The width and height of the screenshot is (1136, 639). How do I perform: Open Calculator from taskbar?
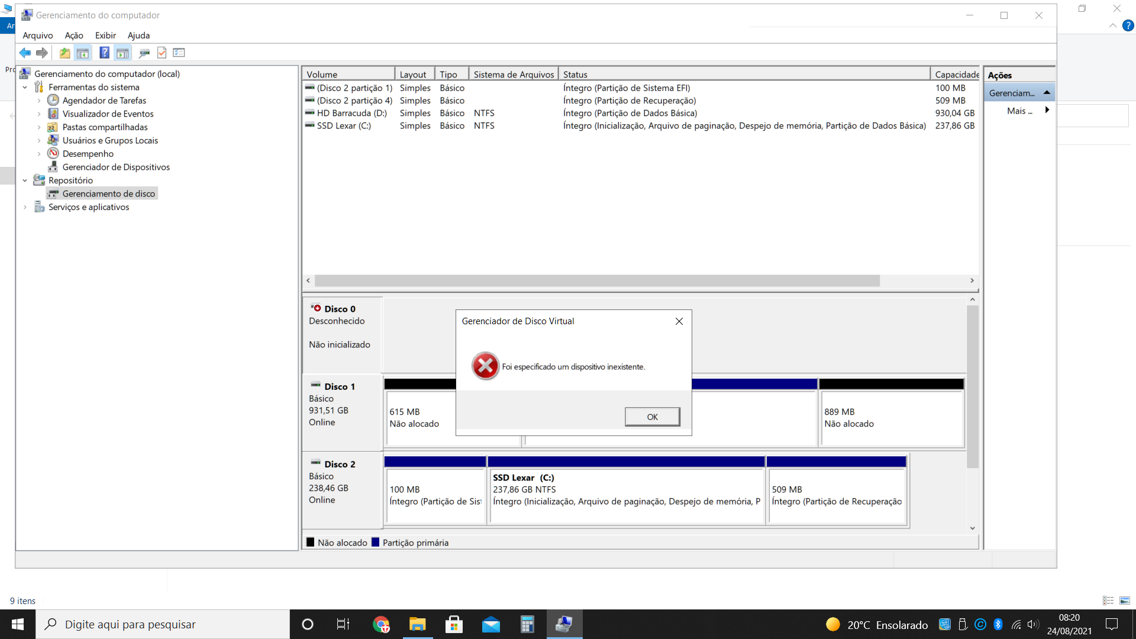coord(527,624)
